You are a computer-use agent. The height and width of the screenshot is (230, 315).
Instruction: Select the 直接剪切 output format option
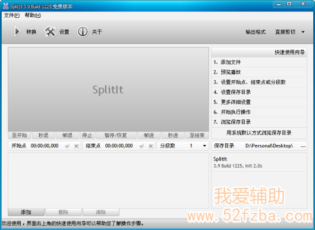285,31
